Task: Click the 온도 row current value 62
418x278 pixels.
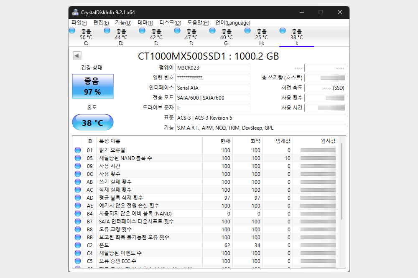Action: click(227, 245)
